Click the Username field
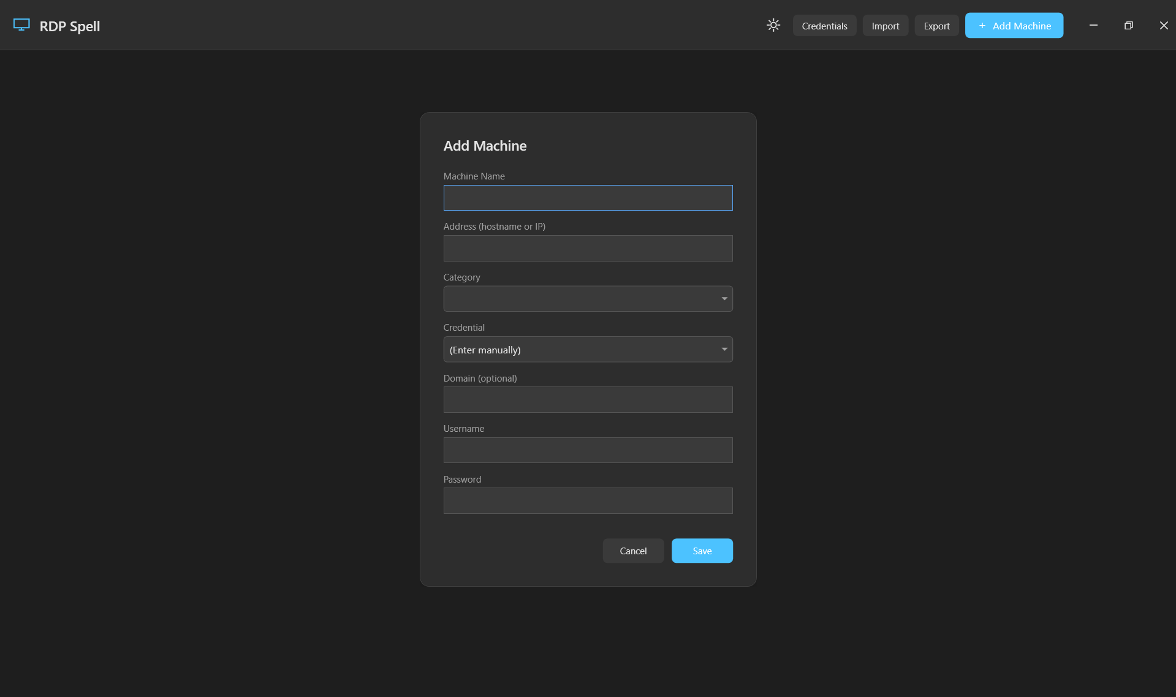The width and height of the screenshot is (1176, 697). (587, 450)
